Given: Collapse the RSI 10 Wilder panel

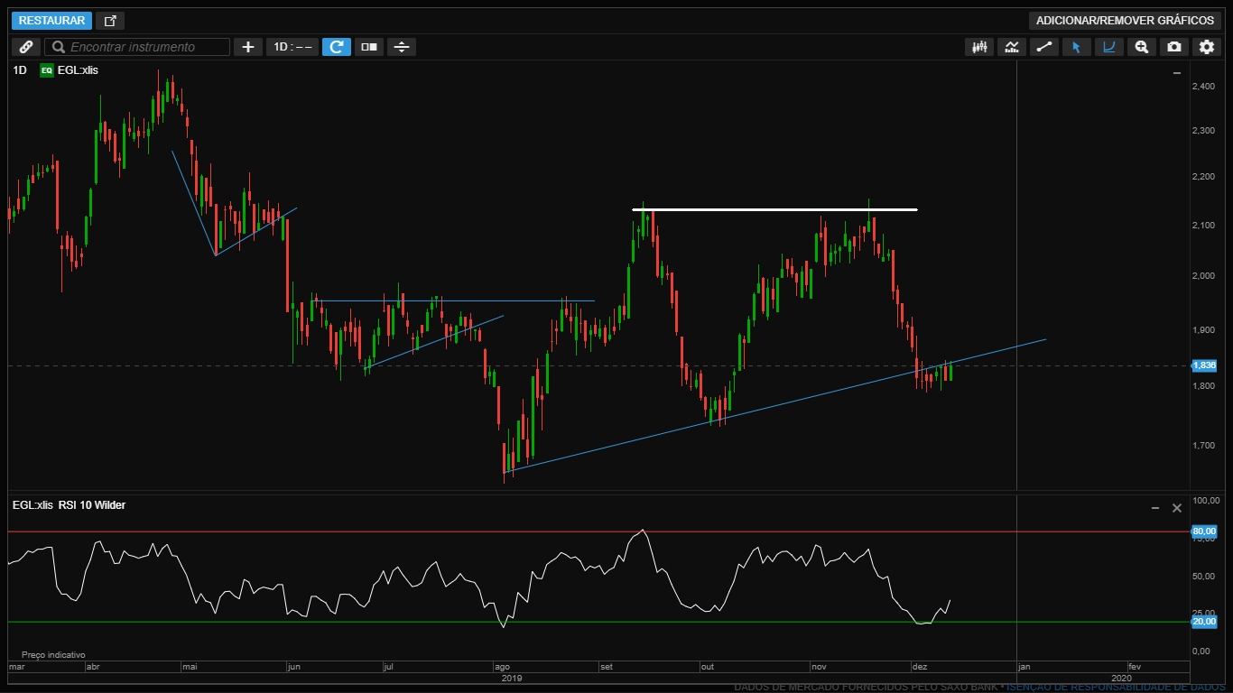Looking at the screenshot, I should pos(1155,509).
